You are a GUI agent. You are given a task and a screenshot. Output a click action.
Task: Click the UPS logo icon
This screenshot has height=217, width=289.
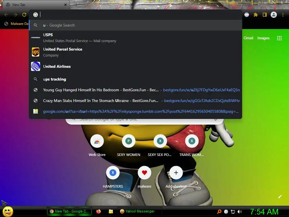click(x=36, y=52)
